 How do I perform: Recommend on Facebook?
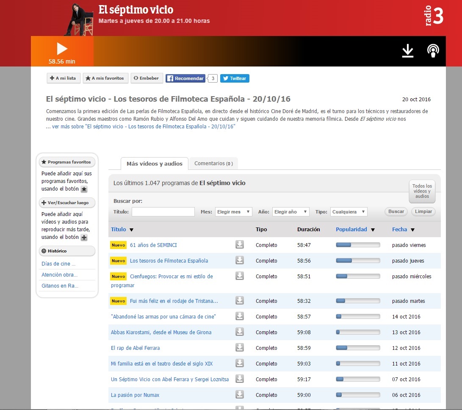point(185,78)
